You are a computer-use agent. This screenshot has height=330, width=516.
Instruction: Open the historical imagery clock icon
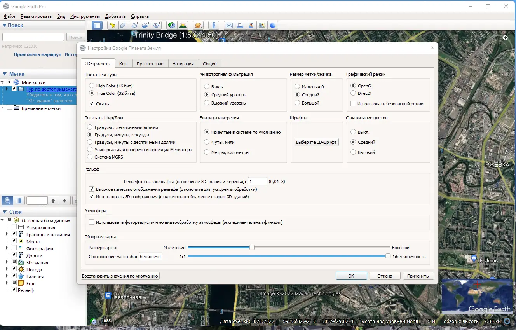click(x=171, y=25)
